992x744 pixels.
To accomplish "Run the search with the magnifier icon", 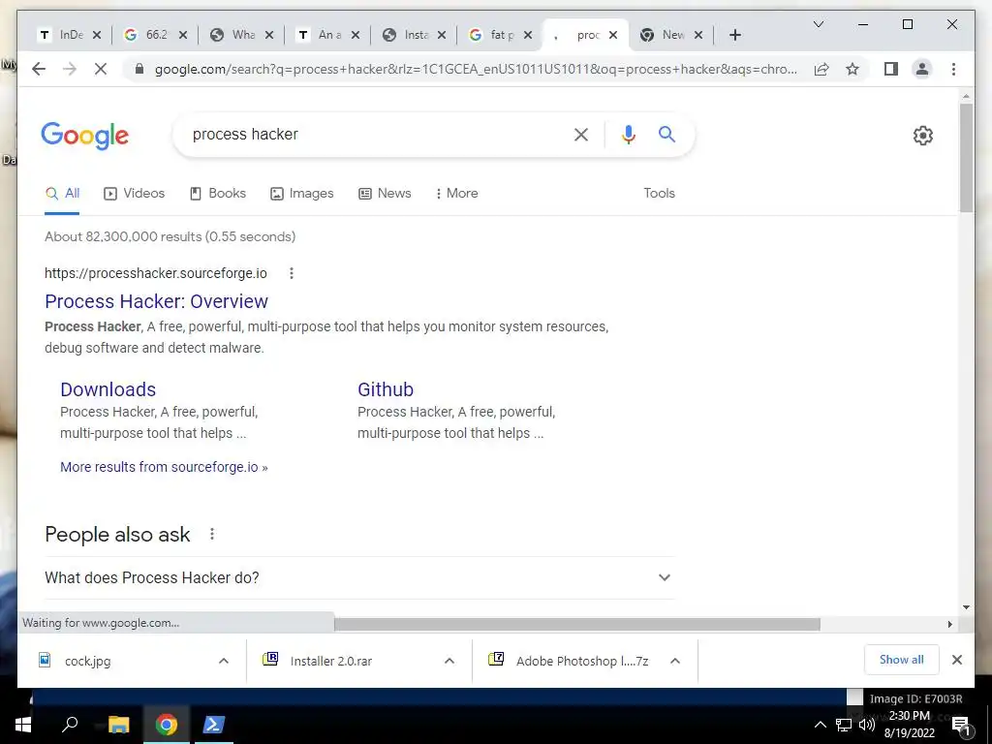I will tap(666, 134).
